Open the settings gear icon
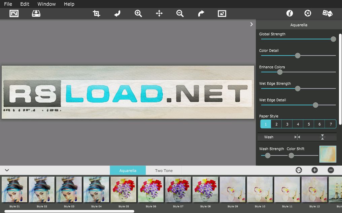 point(308,13)
